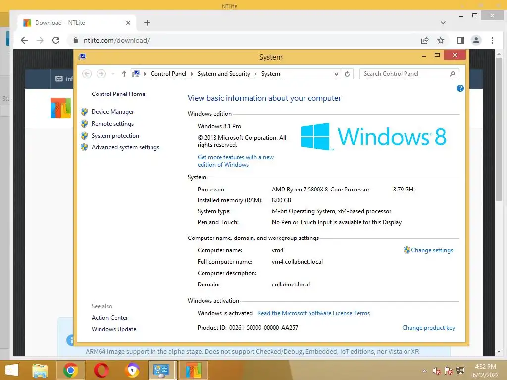The width and height of the screenshot is (507, 380).
Task: Open Chrome three-dot menu
Action: pos(492,40)
